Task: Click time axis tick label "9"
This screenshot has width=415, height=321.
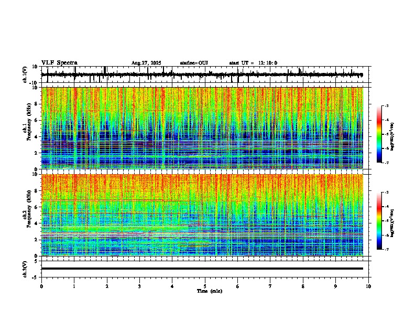Action: [x=335, y=286]
